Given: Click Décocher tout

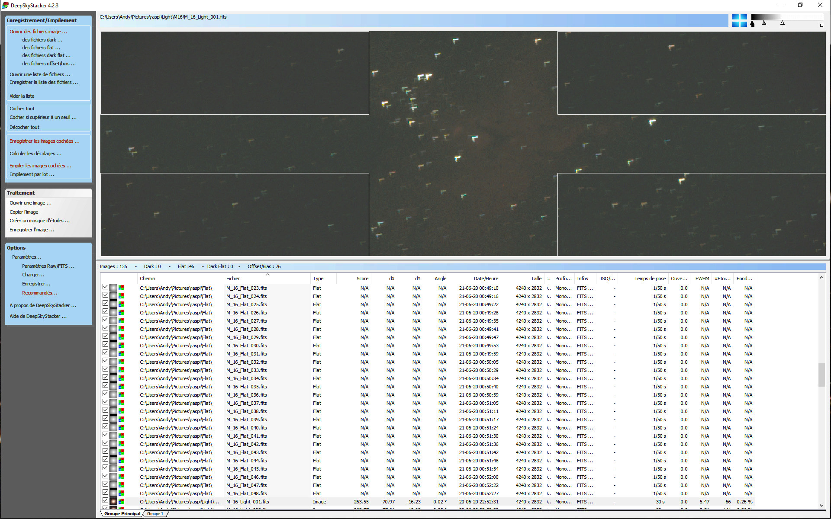Looking at the screenshot, I should pyautogui.click(x=24, y=127).
